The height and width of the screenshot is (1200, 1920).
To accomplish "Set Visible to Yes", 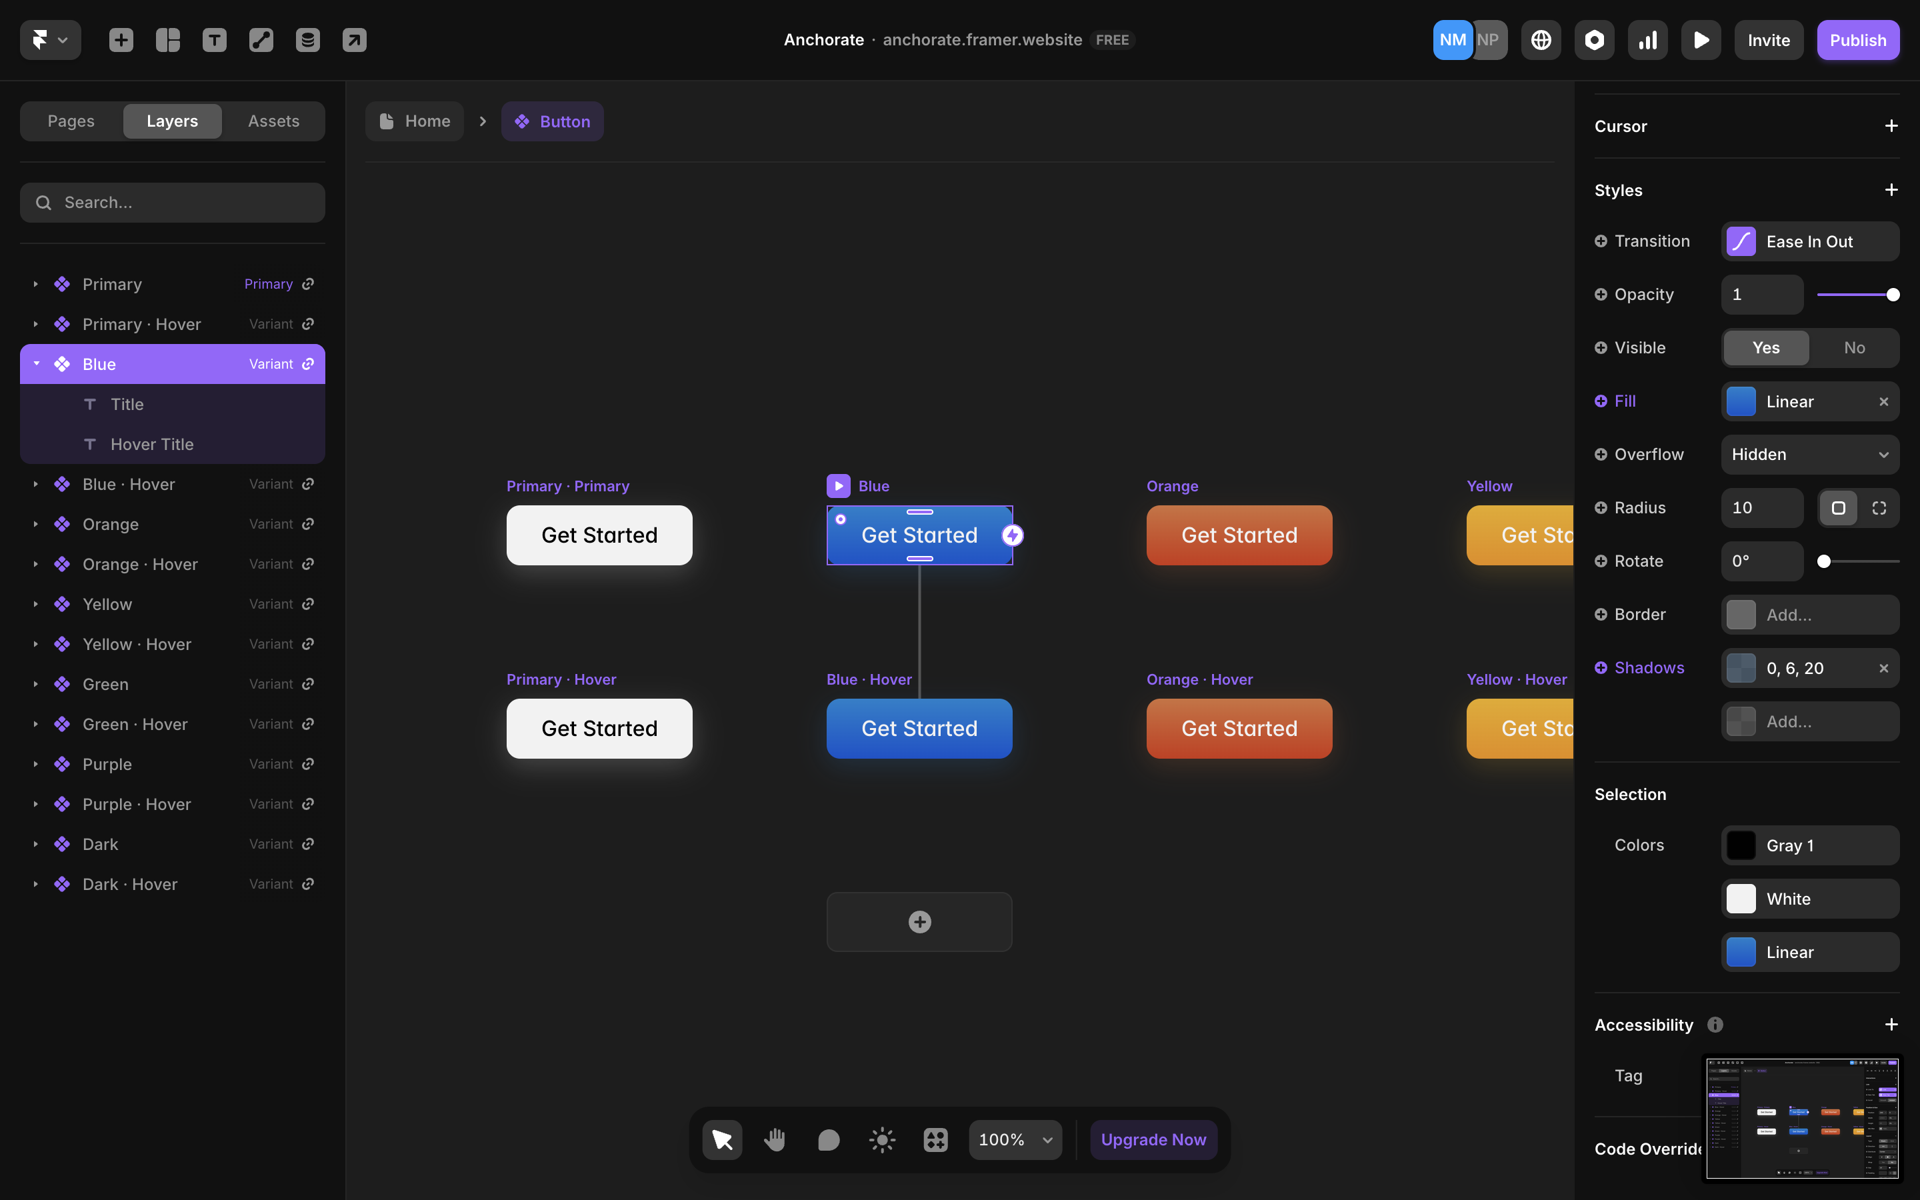I will tap(1766, 347).
